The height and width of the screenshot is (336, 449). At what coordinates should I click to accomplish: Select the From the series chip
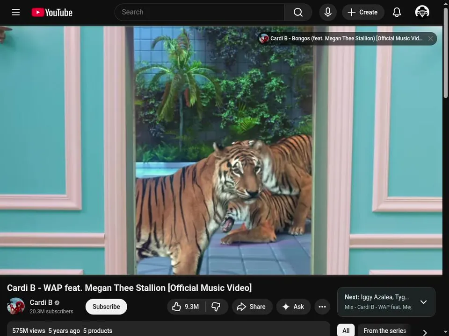[384, 330]
